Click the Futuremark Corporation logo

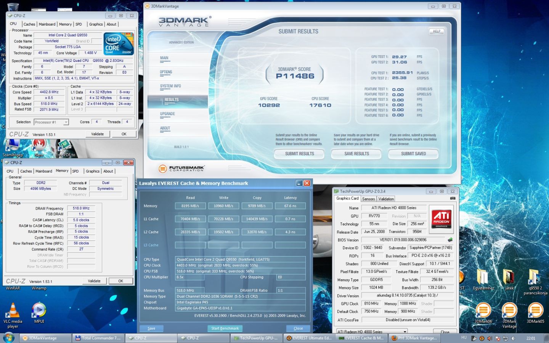[181, 168]
